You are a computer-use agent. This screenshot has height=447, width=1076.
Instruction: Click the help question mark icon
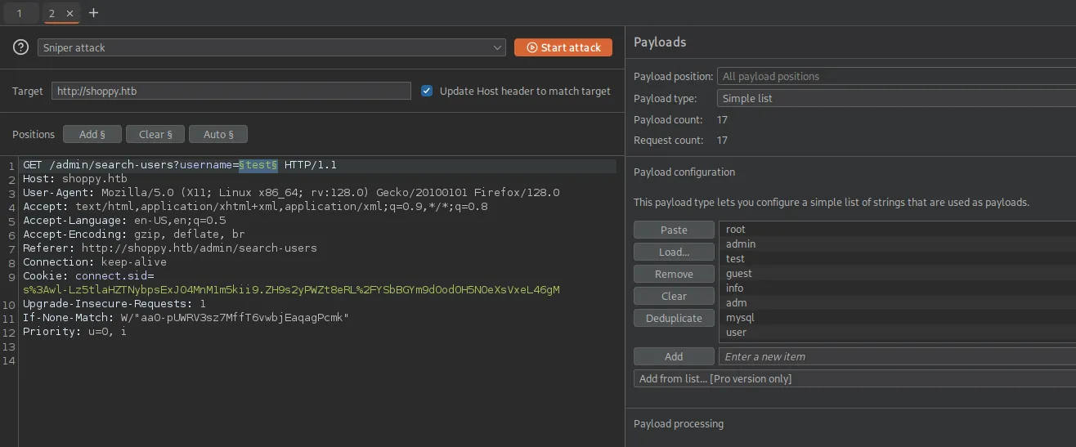[21, 47]
